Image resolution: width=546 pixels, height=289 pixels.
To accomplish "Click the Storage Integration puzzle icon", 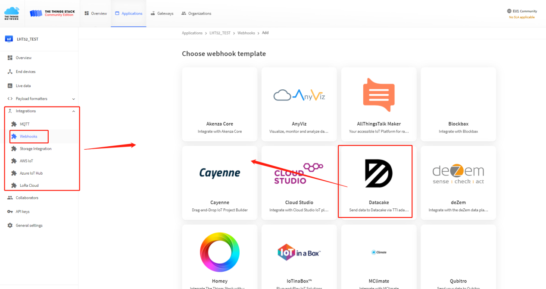I will point(14,149).
